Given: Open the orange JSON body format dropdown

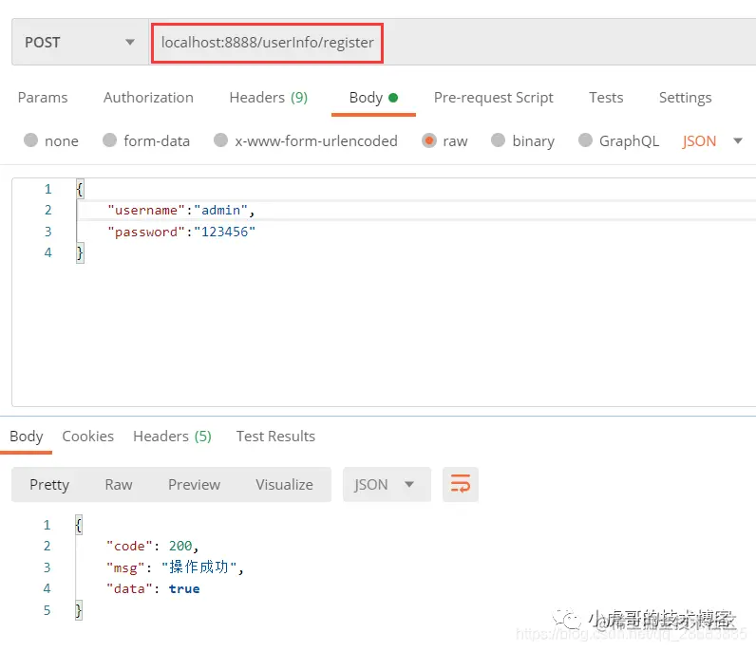Looking at the screenshot, I should click(711, 141).
